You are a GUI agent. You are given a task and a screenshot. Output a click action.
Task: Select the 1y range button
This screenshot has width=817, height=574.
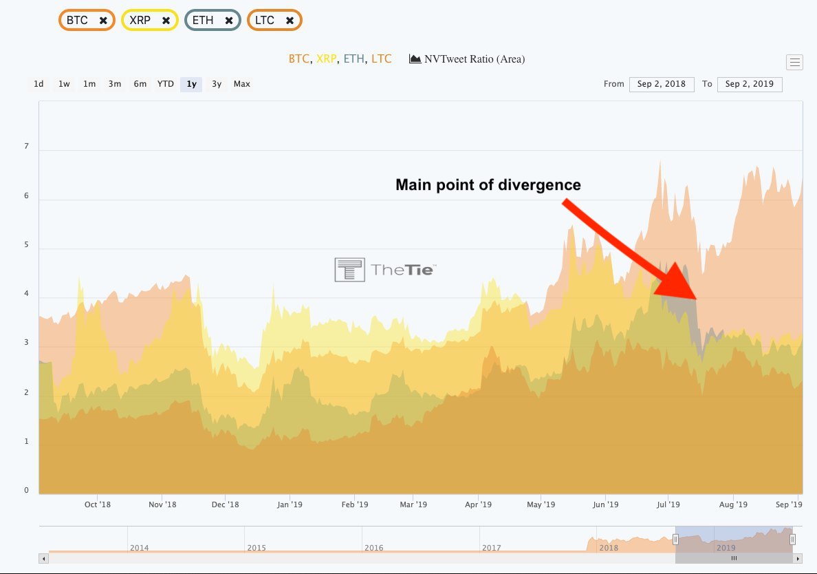pyautogui.click(x=191, y=84)
